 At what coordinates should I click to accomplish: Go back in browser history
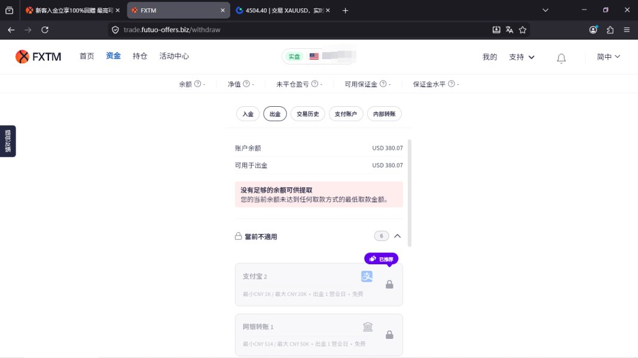coord(11,30)
